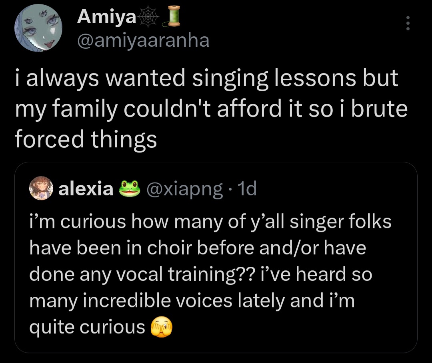432x363 pixels.
Task: Click the green thread spool emoji
Action: [172, 16]
